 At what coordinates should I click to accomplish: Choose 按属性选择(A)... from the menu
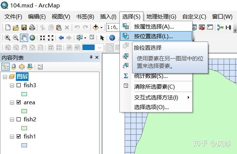click(x=156, y=27)
